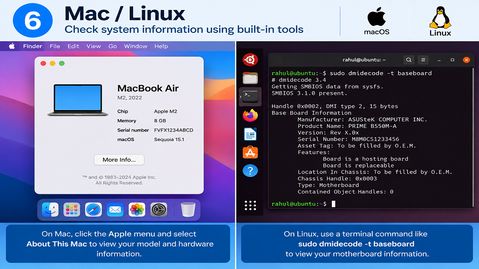Close the terminal with the orange X

(x=467, y=60)
